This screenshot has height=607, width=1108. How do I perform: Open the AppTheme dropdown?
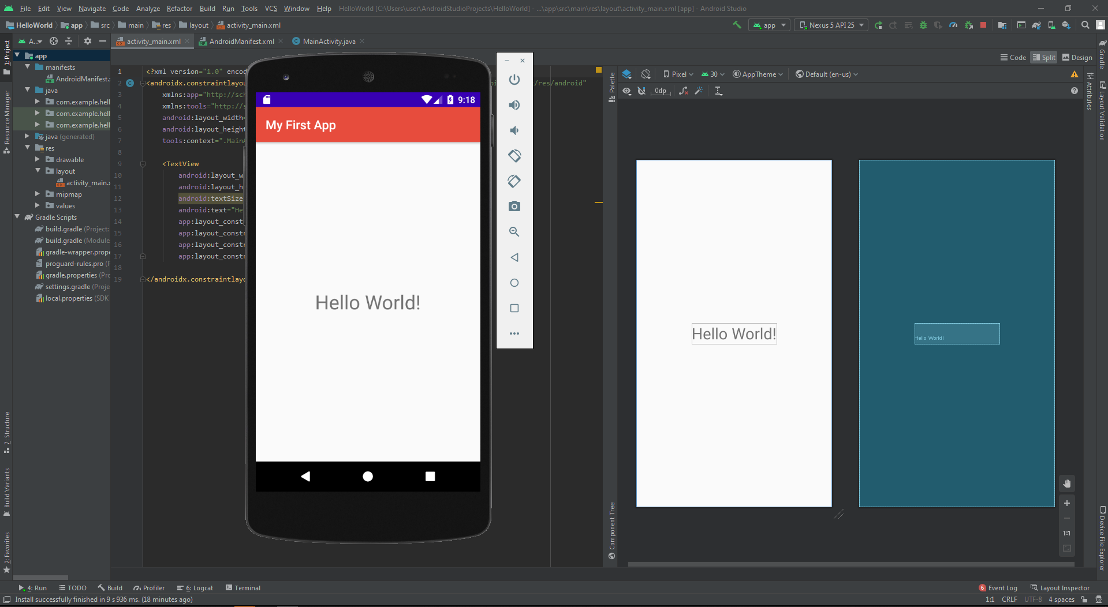pos(758,74)
